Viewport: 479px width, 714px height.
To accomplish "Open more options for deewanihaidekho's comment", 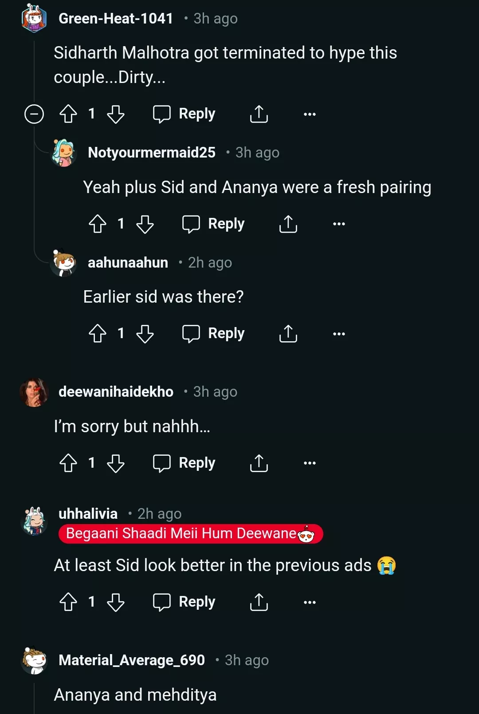I will pyautogui.click(x=309, y=463).
